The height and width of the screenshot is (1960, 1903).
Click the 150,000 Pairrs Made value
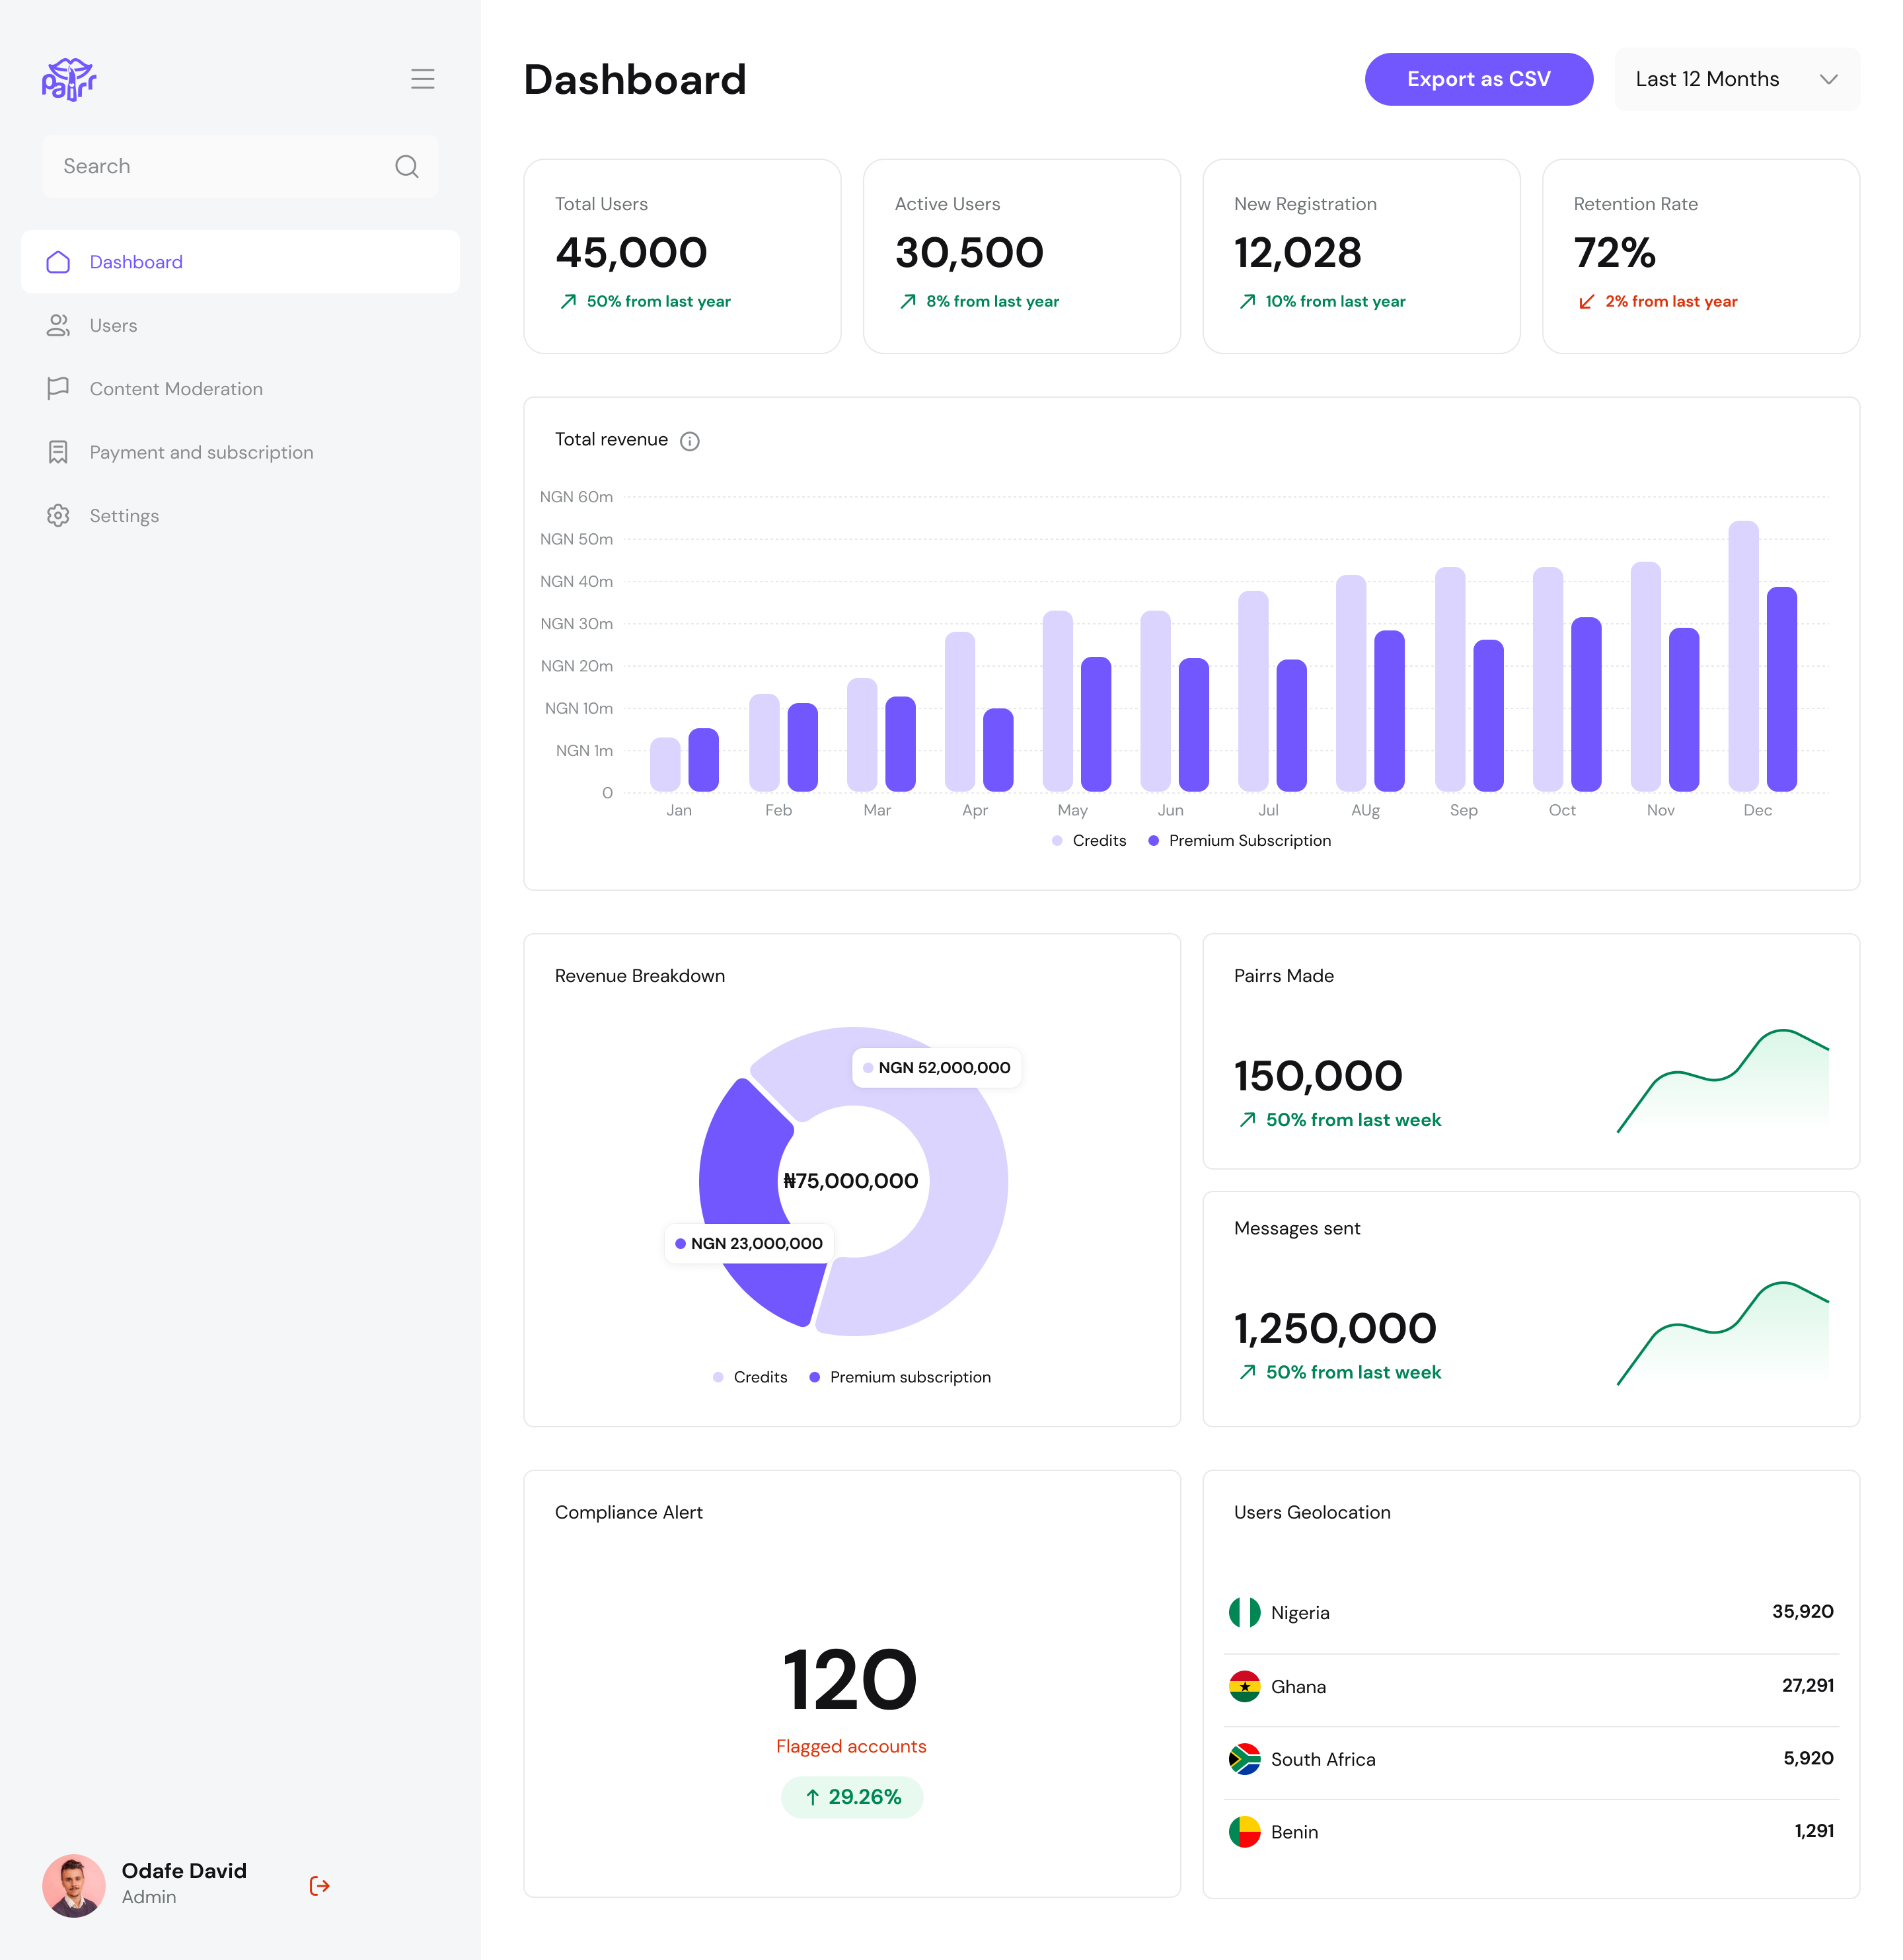point(1318,1076)
